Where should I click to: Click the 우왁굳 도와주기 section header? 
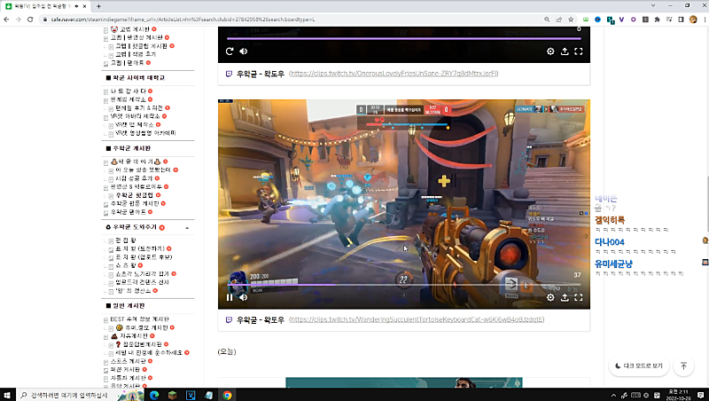coord(135,227)
